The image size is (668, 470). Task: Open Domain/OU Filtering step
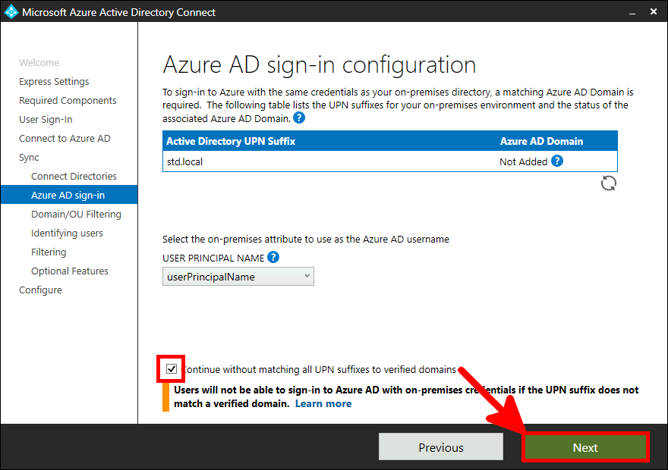[x=76, y=214]
